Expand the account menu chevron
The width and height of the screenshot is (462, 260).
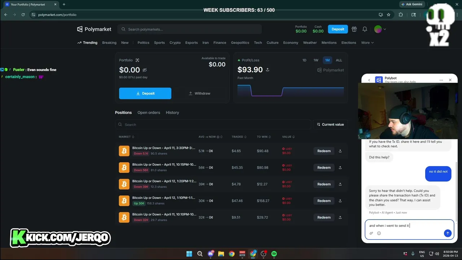tap(384, 29)
